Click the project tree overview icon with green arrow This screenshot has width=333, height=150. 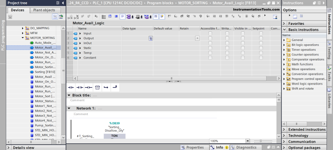pos(61,17)
